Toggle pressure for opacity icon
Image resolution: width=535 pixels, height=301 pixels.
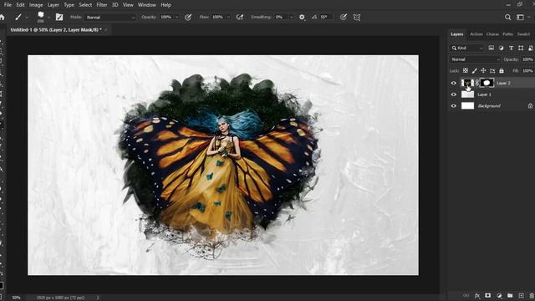click(188, 17)
